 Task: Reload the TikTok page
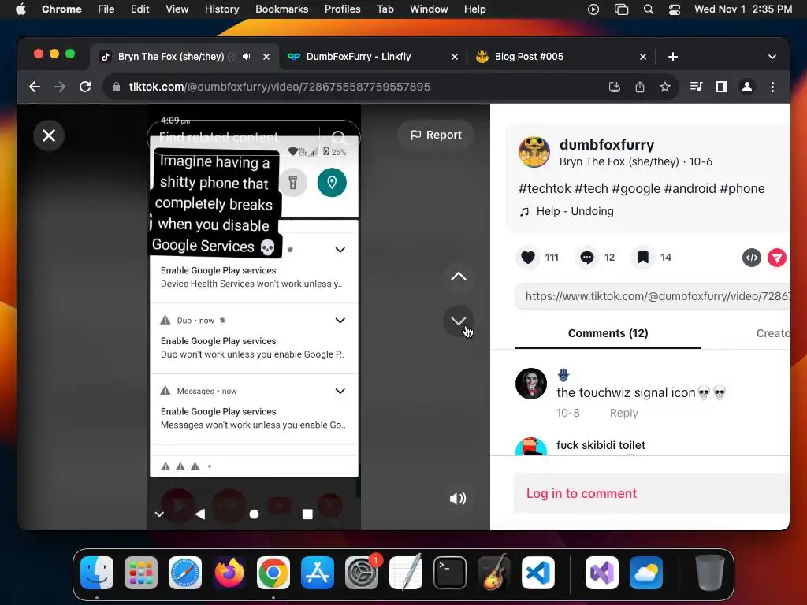tap(85, 87)
